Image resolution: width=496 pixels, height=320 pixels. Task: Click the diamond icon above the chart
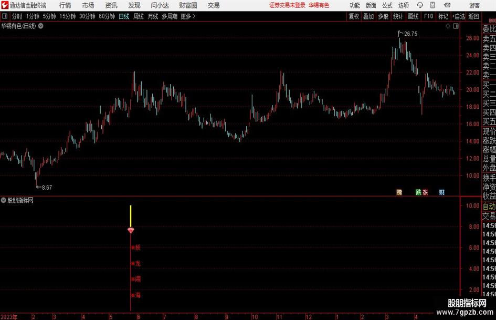448,26
